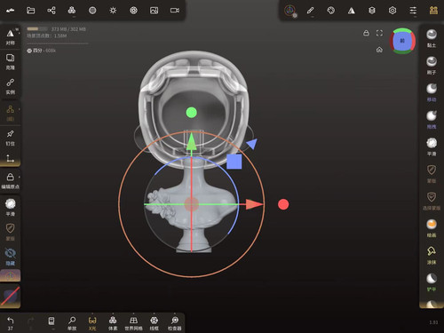Open the Post-process aperture menu
Screen dimensions: 444x333
pyautogui.click(x=133, y=11)
